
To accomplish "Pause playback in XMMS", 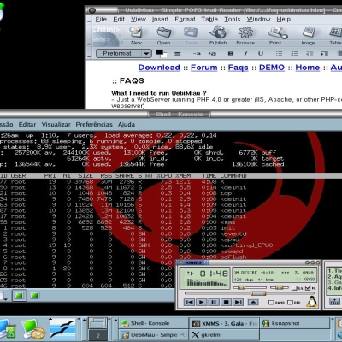I will click(x=214, y=302).
